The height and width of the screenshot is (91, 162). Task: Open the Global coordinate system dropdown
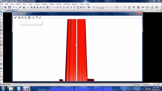point(150,84)
